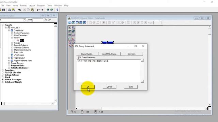
Task: Click the Mail report toolbar icon
Action: (13, 10)
